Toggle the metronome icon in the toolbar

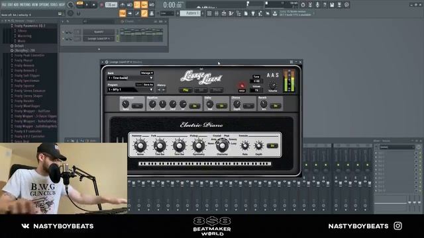123,5
